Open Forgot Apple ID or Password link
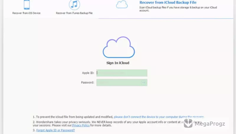 tap(55, 130)
